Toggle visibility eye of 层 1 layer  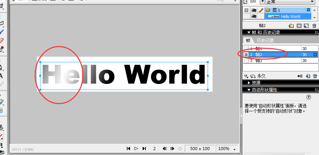point(254,10)
